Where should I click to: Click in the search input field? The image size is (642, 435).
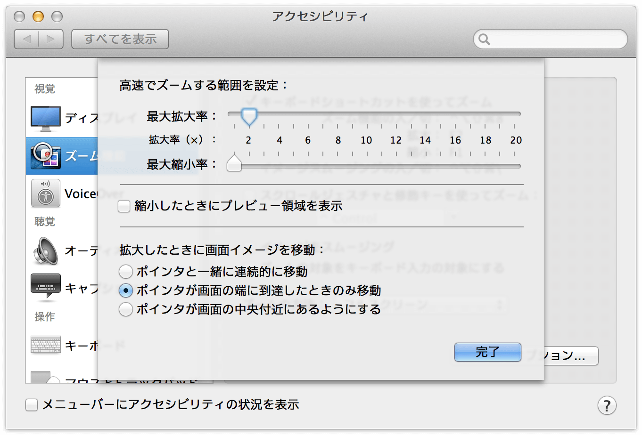click(x=551, y=40)
